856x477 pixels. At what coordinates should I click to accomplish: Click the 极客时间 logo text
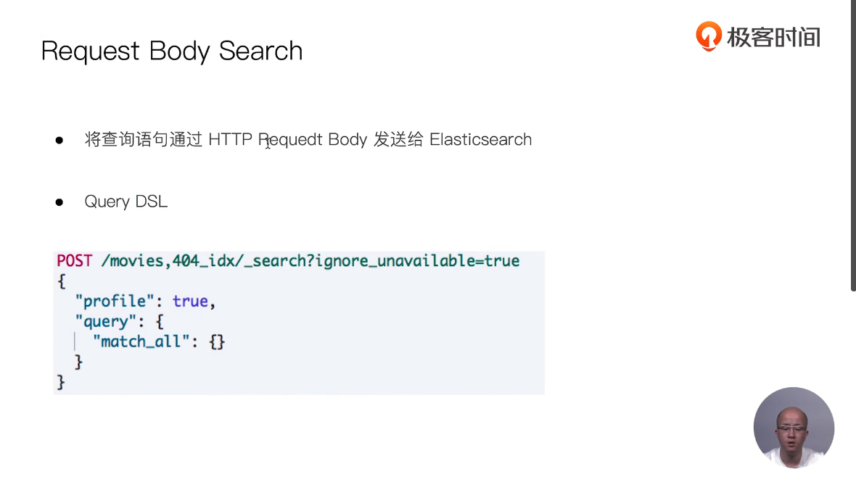(773, 37)
